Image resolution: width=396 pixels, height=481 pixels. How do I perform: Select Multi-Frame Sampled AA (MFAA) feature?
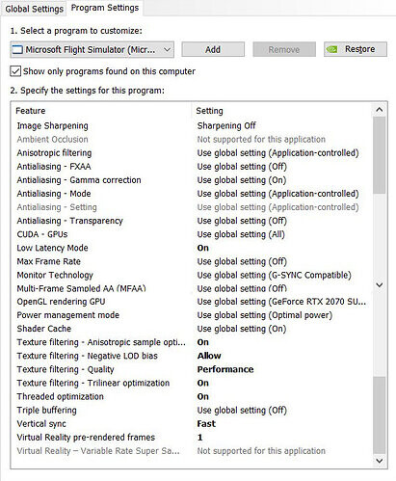(x=81, y=288)
